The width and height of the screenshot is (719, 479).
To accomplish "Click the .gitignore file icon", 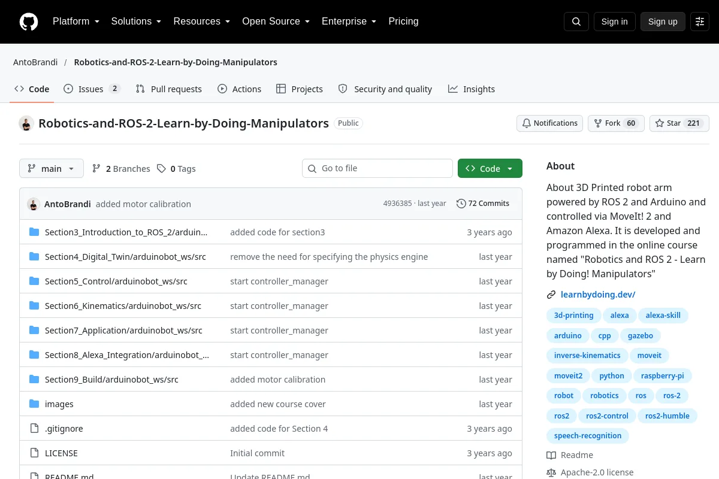I will click(x=34, y=429).
